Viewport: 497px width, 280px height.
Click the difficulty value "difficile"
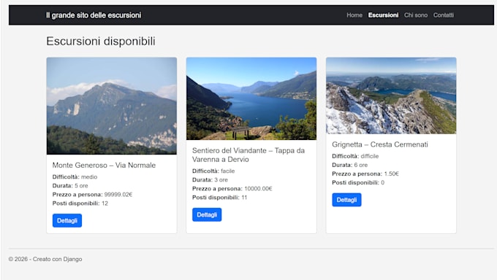(370, 156)
